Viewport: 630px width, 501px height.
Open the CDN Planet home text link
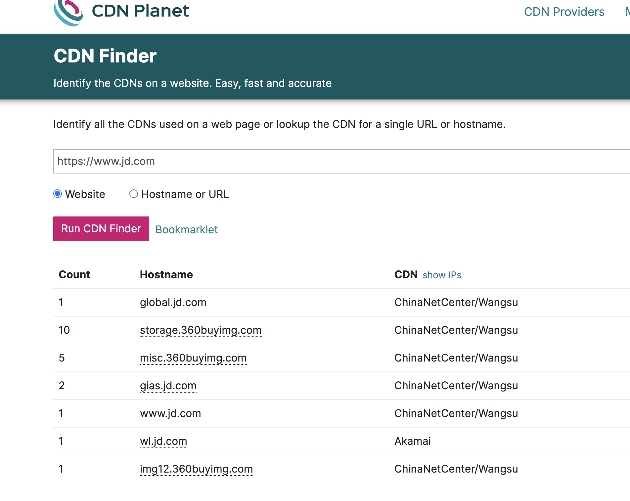(140, 11)
